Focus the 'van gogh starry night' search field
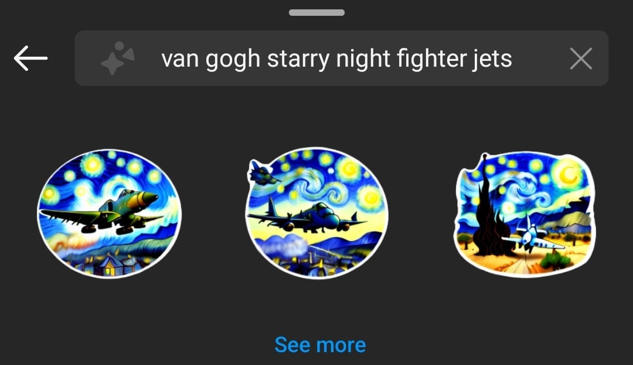This screenshot has width=633, height=365. [342, 58]
